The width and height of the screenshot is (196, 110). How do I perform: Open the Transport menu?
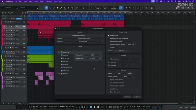tap(48, 1)
